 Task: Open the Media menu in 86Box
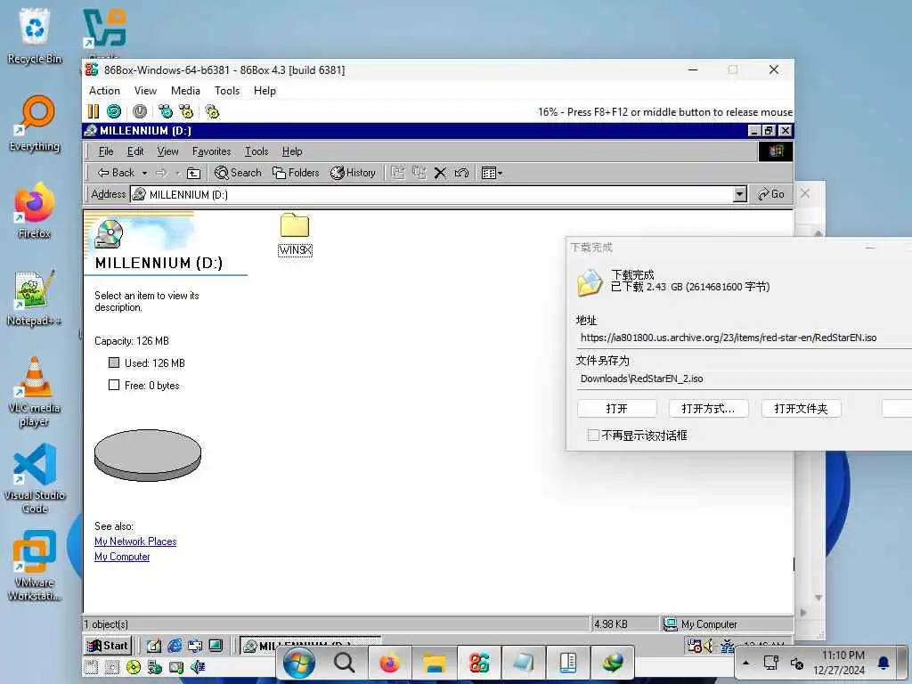point(185,91)
